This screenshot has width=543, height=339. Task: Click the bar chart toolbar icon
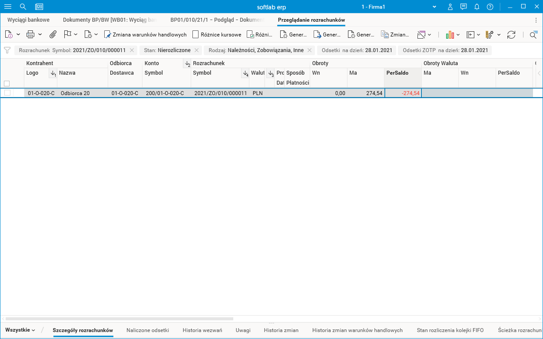(x=450, y=34)
